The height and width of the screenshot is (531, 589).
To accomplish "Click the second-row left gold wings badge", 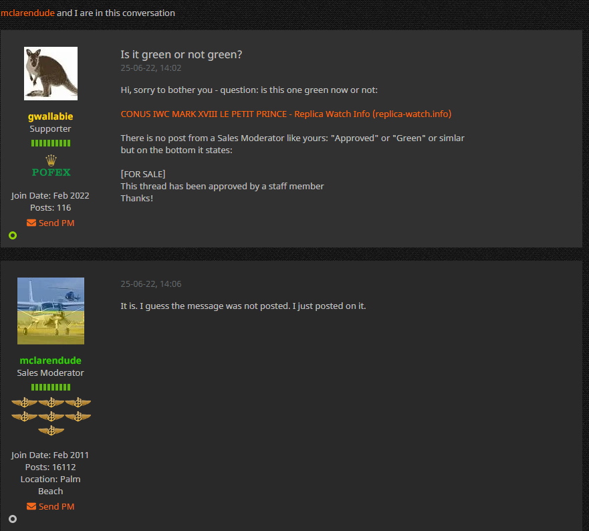I will [25, 417].
